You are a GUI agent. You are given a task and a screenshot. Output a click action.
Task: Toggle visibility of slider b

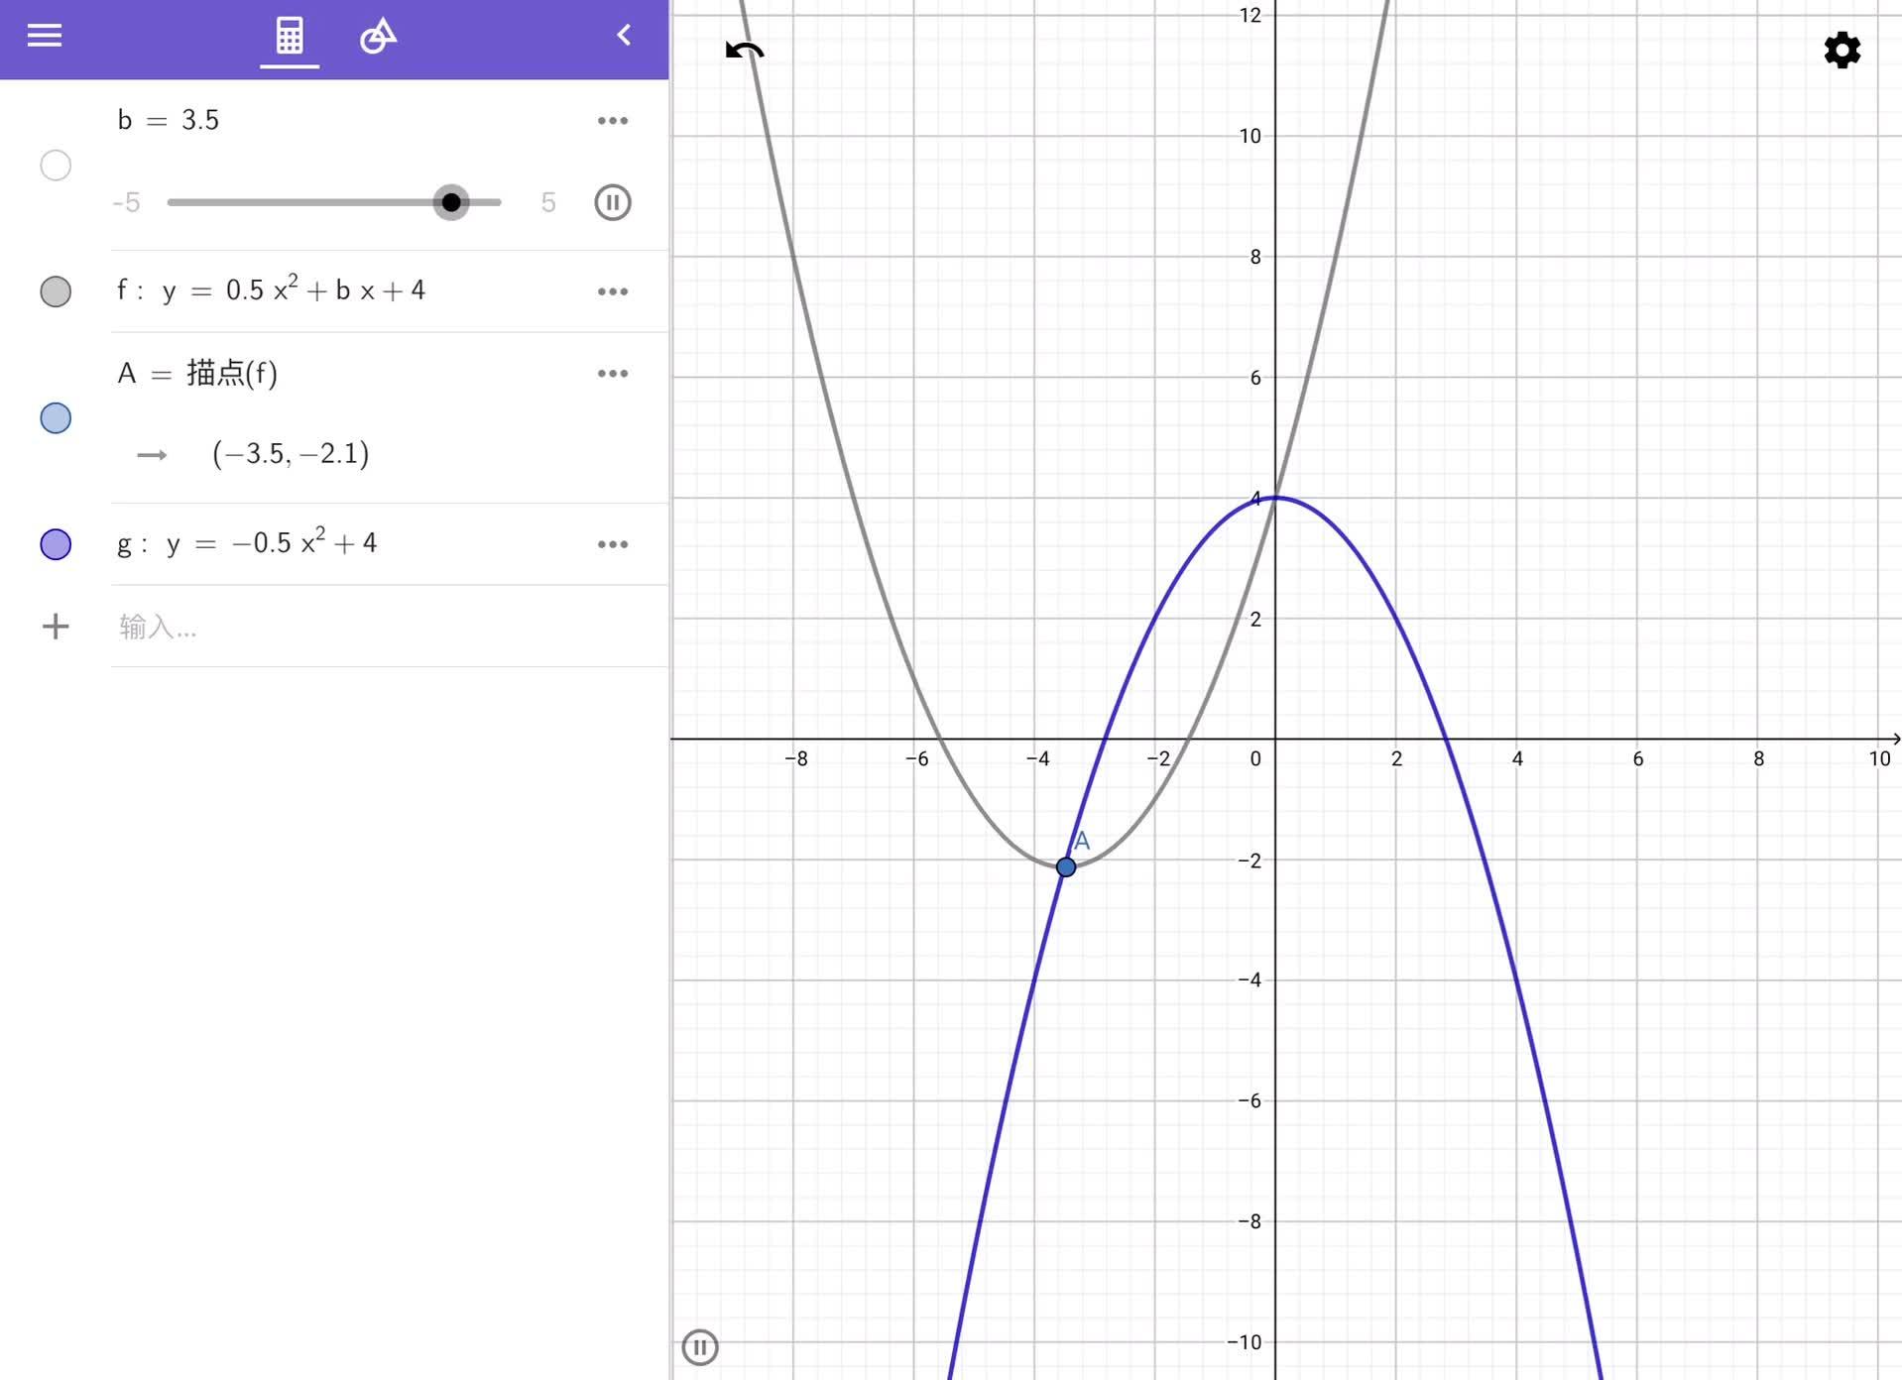tap(56, 165)
